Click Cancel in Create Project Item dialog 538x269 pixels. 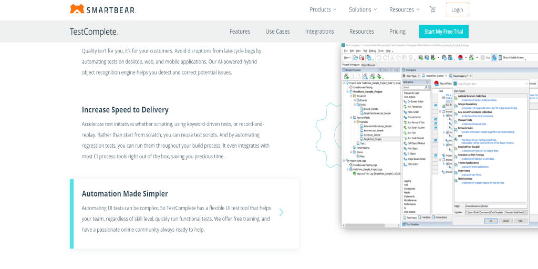[x=505, y=221]
